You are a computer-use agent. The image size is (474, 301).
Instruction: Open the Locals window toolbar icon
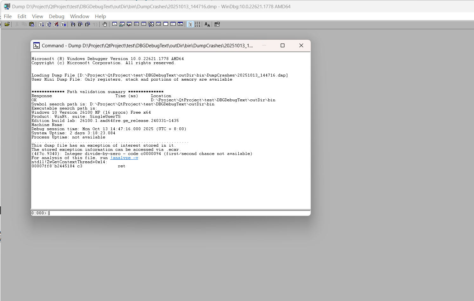coord(129,24)
